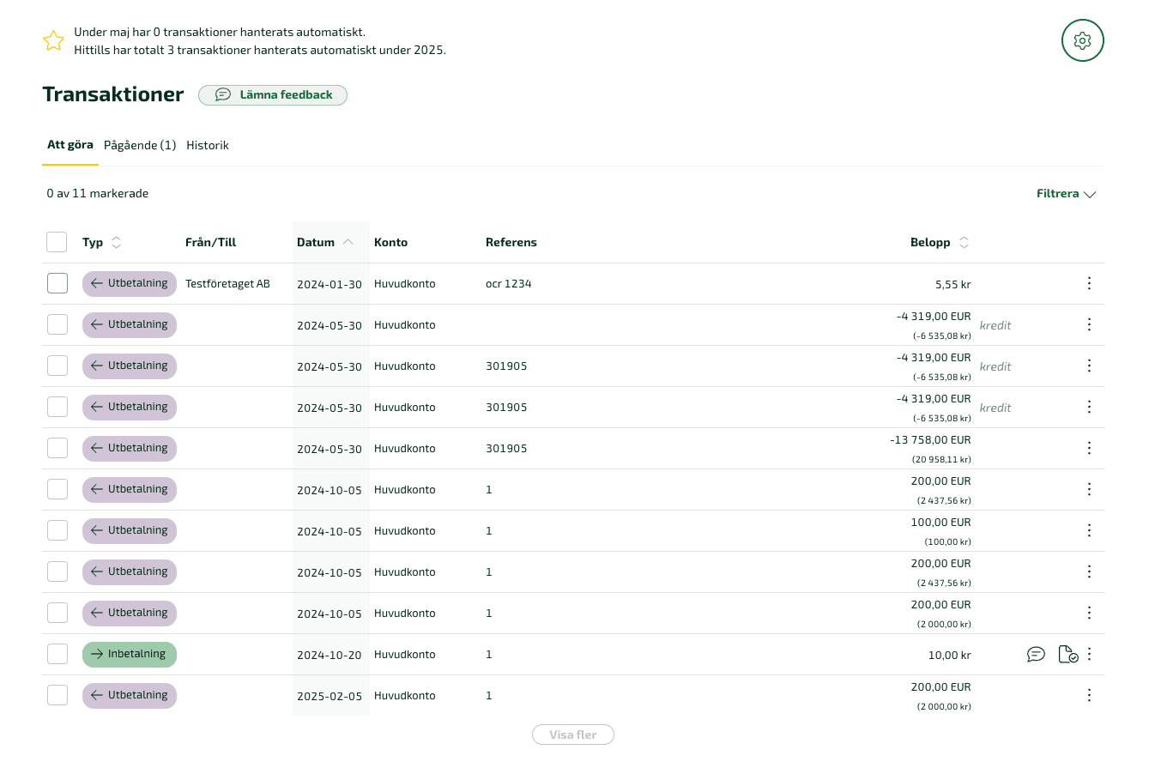Select checkbox for Testföretaget AB transaction

pos(57,283)
